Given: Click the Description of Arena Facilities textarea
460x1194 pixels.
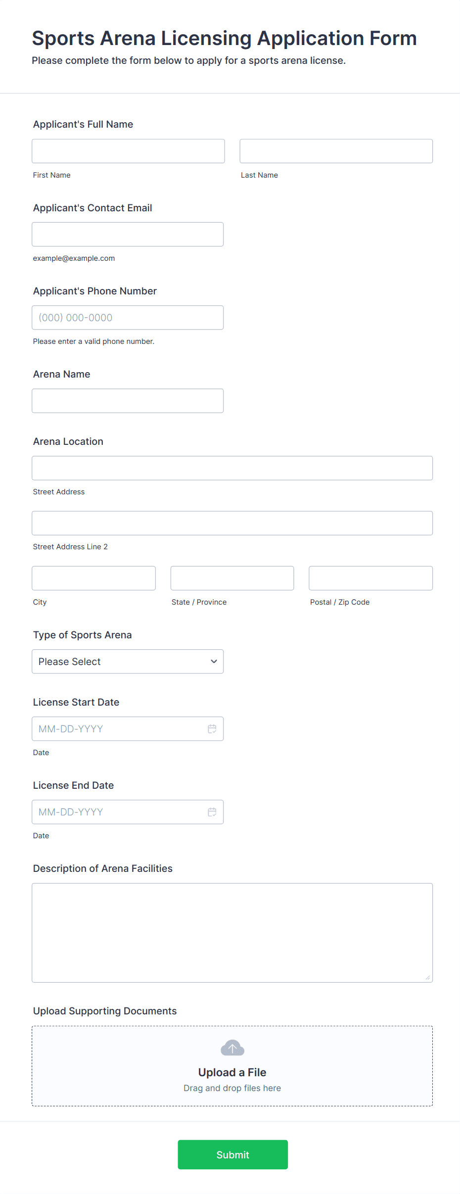Looking at the screenshot, I should point(232,933).
